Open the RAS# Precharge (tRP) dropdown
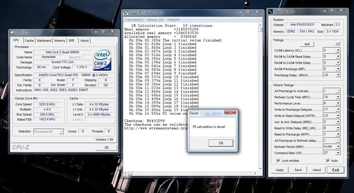The image size is (354, 193). click(338, 69)
